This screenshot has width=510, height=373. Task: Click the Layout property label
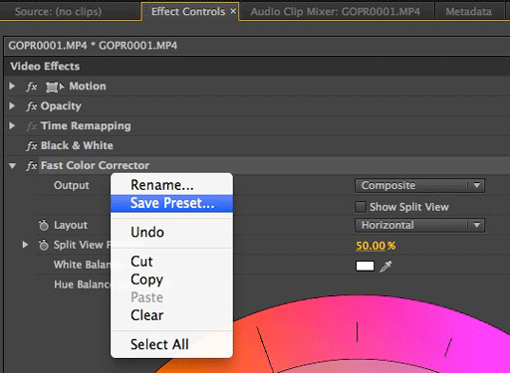pyautogui.click(x=71, y=225)
